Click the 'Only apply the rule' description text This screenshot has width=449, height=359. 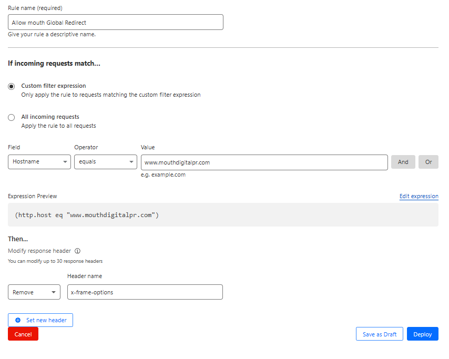click(x=110, y=95)
